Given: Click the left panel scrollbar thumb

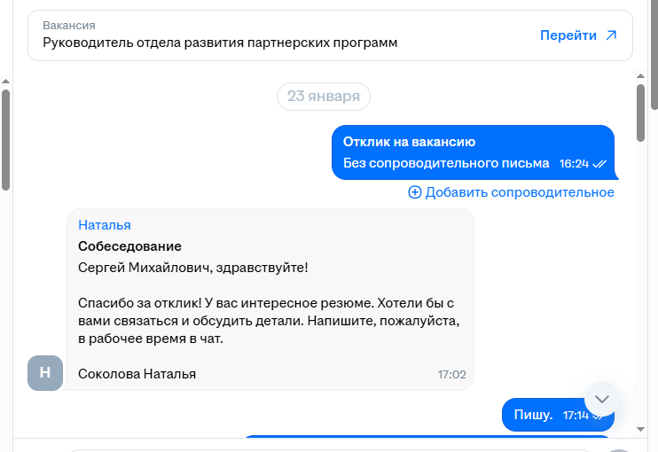Looking at the screenshot, I should [x=6, y=137].
